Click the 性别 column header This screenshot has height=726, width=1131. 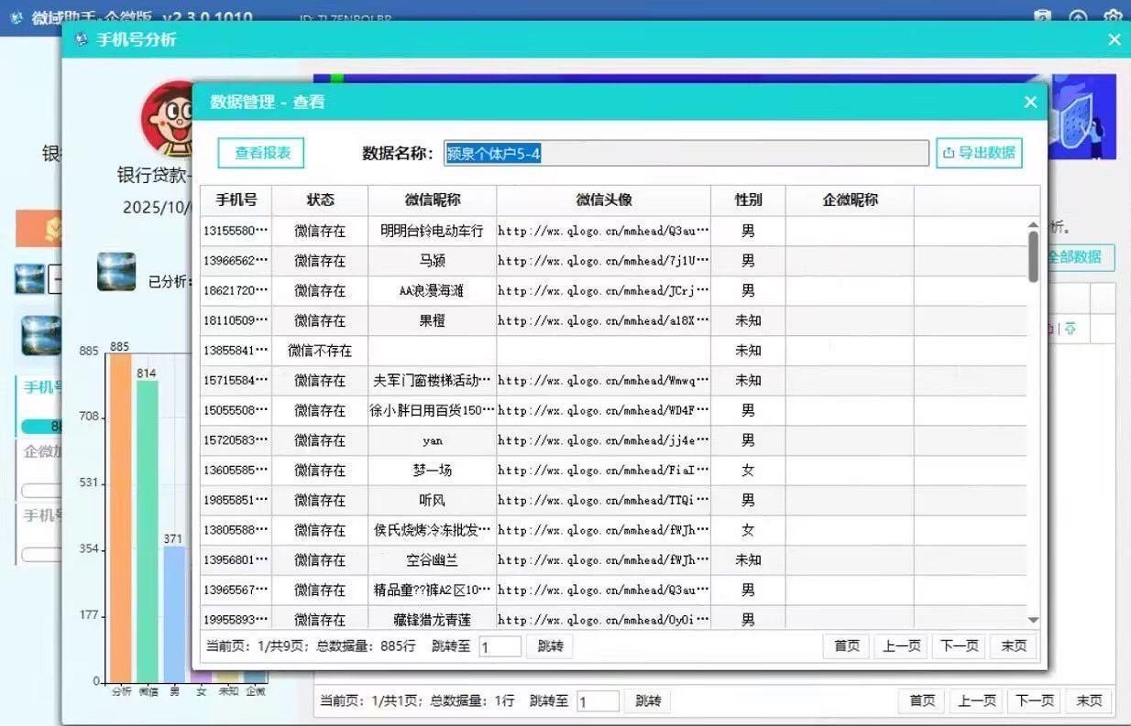(748, 200)
